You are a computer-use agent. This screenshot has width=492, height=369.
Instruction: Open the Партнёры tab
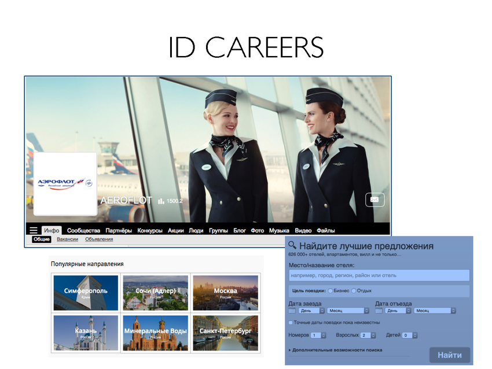tap(119, 230)
